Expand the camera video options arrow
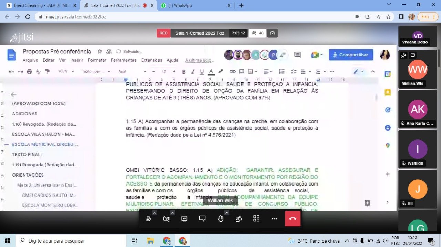The height and width of the screenshot is (247, 441). click(173, 213)
